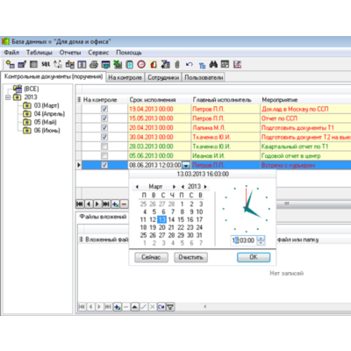Click the filter funnel icon in attachments navigator
This screenshot has width=351, height=351.
(x=170, y=307)
